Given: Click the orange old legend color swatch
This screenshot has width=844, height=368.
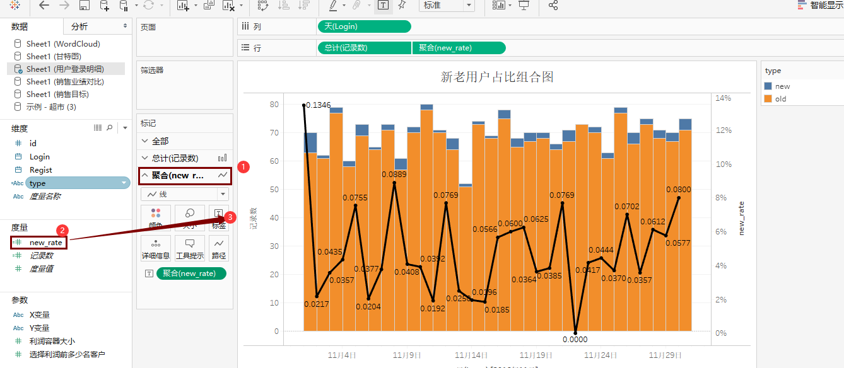Looking at the screenshot, I should [768, 99].
